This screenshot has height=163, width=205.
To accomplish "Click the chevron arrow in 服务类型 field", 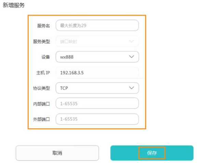I will 132,41.
